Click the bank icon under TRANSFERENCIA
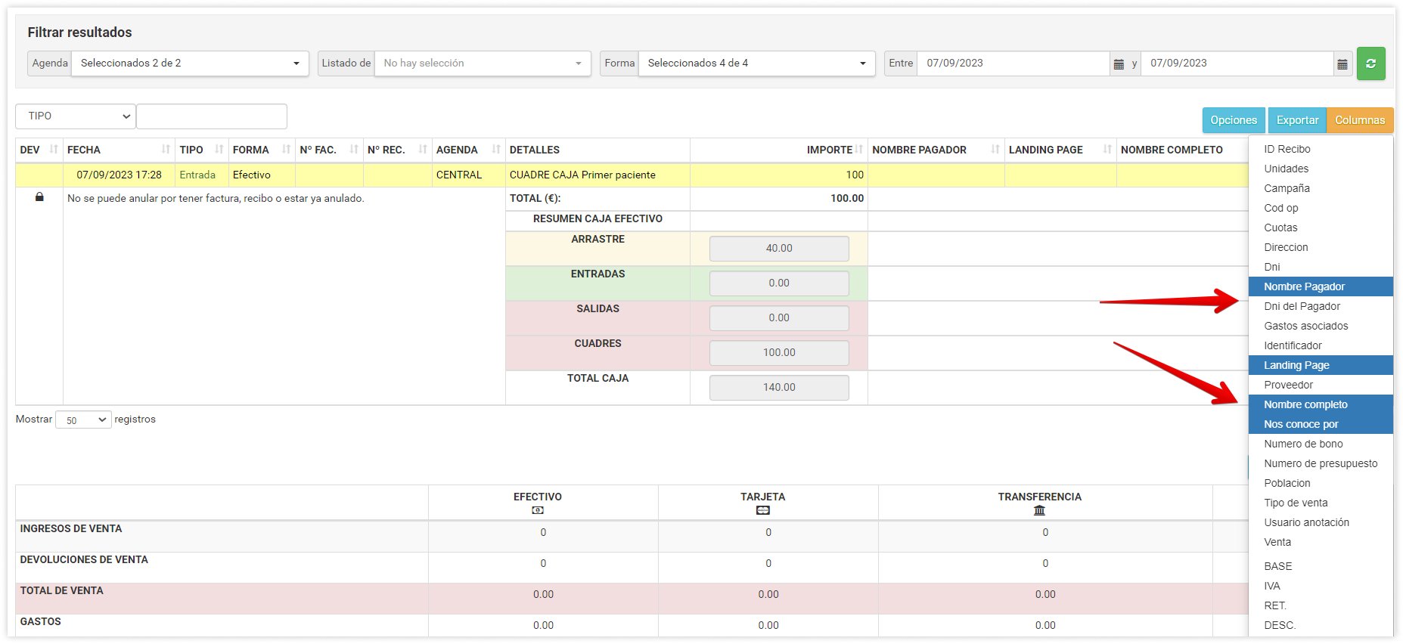This screenshot has width=1403, height=644. coord(1039,511)
